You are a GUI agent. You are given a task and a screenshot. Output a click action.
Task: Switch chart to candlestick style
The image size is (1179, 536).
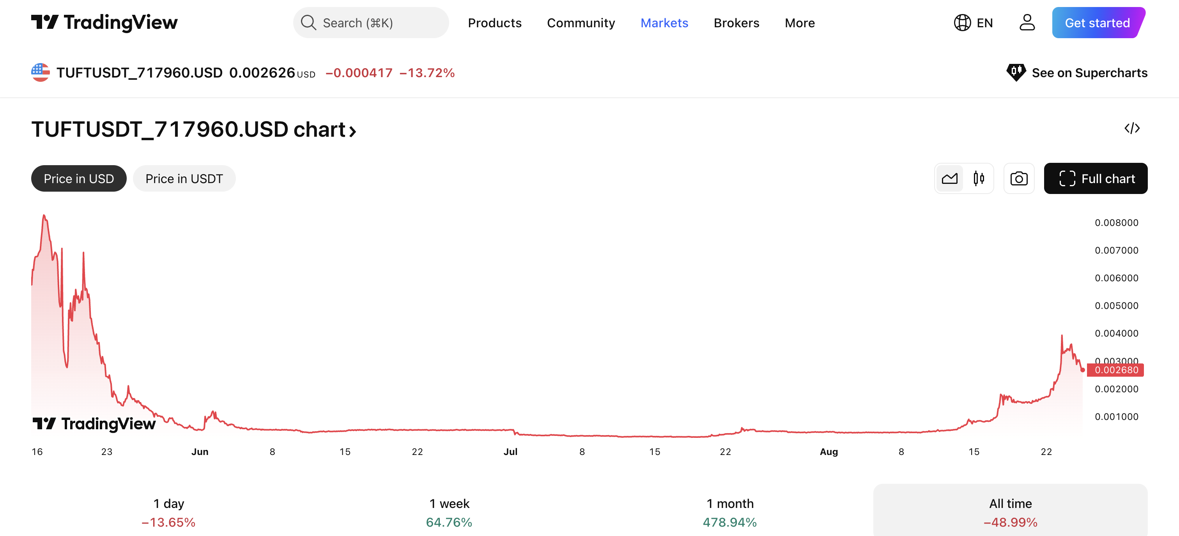(x=979, y=178)
